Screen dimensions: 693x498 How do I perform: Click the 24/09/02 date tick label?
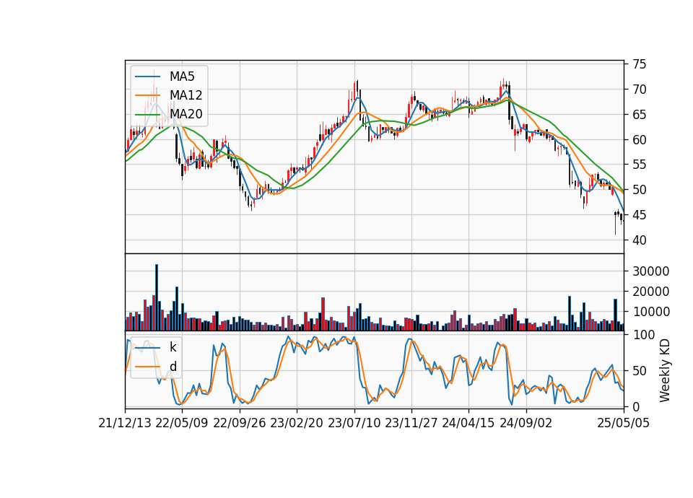526,423
